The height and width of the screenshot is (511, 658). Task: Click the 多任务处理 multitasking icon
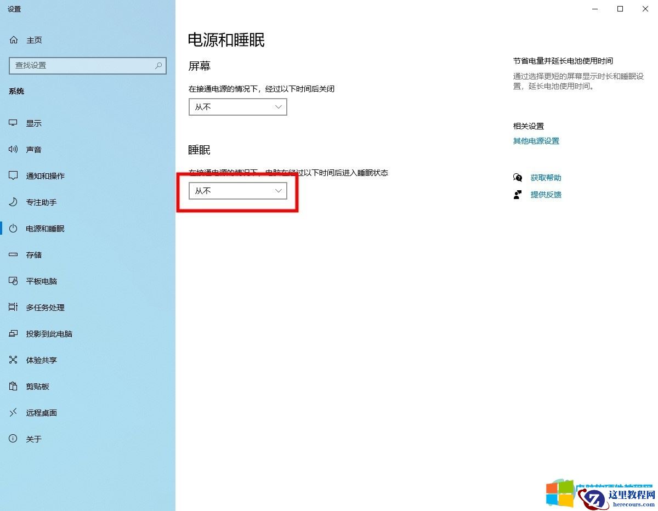(x=13, y=307)
